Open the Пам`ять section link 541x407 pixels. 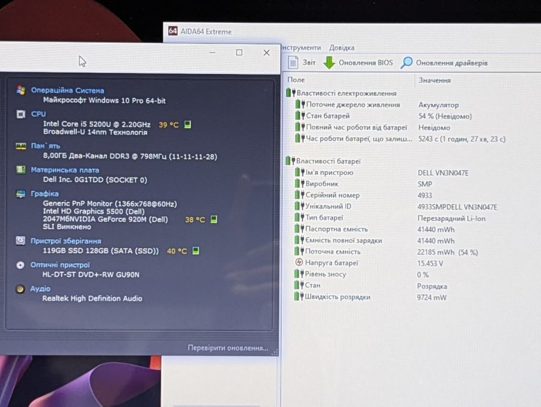point(45,145)
